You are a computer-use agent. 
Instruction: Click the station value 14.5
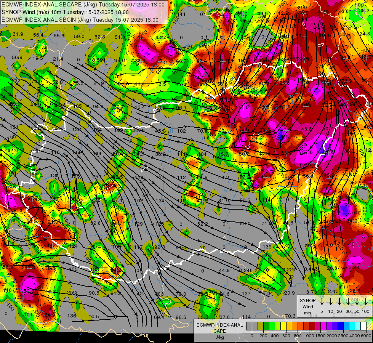(94, 317)
